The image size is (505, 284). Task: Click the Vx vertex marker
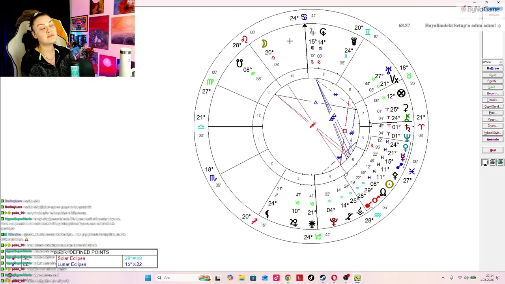click(394, 80)
